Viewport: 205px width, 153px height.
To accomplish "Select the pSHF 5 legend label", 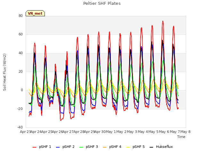I will point(139,147).
